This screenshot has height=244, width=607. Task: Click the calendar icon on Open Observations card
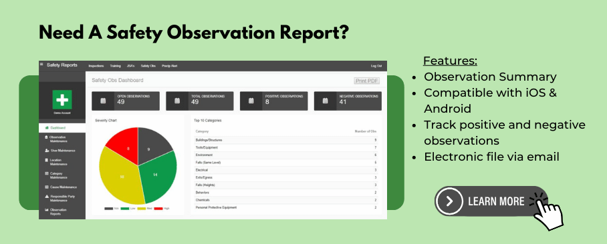point(103,101)
